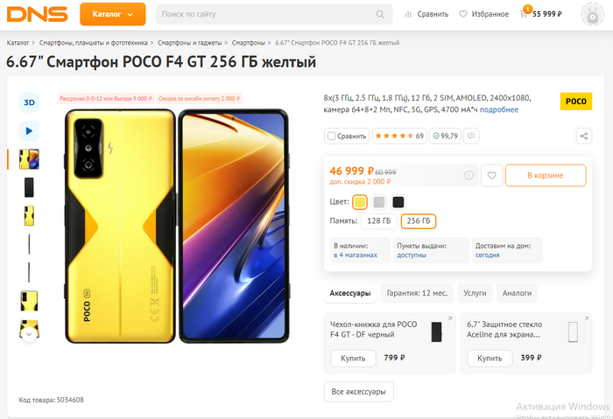Click the share icon
The image size is (613, 419).
584,136
